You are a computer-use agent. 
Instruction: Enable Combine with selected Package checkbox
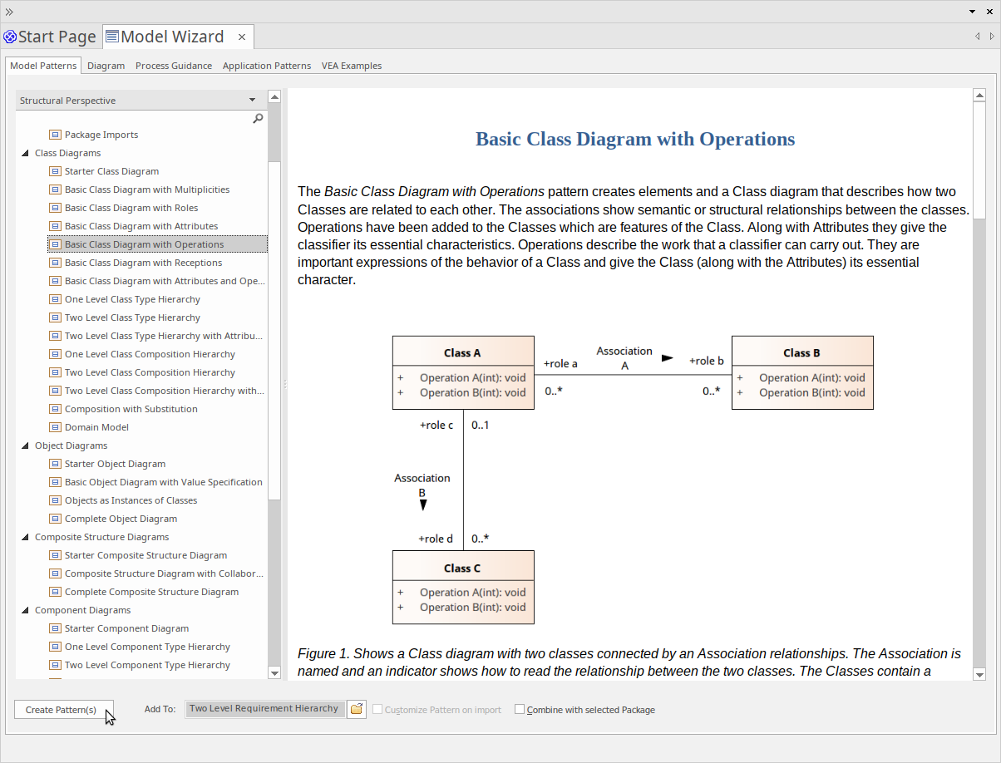[520, 710]
